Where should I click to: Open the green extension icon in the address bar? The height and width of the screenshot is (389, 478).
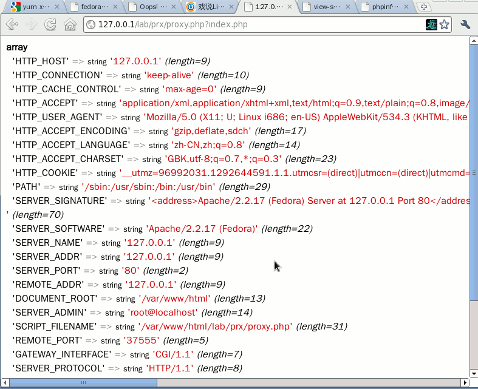point(431,24)
